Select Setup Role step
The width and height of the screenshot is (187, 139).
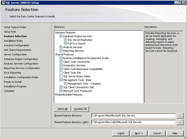10,32
